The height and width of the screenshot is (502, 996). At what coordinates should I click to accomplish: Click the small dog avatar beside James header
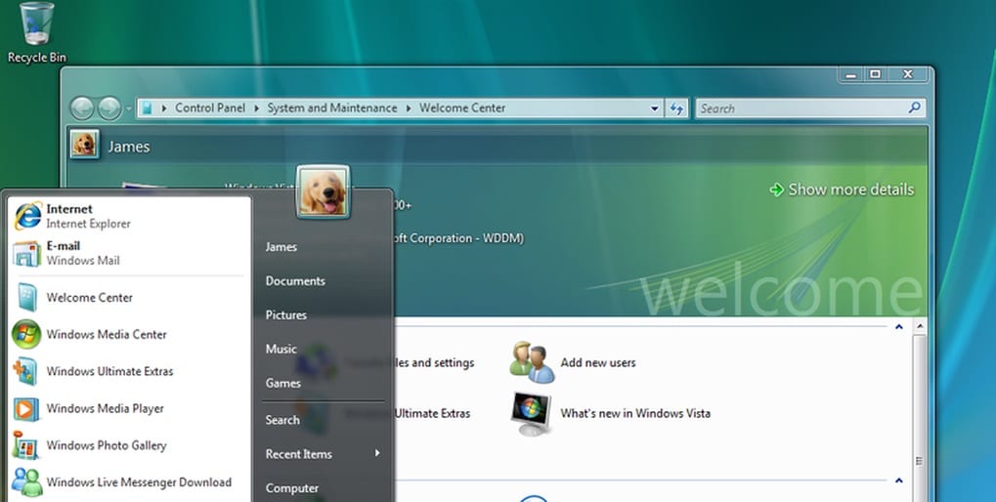coord(84,145)
